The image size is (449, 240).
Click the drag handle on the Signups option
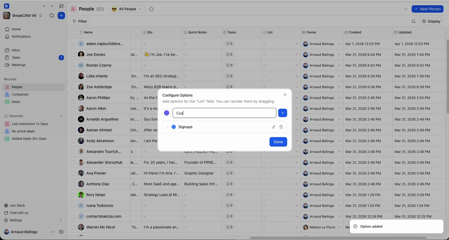click(x=167, y=127)
